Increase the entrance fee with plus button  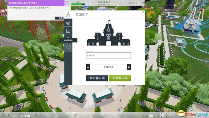coord(129,67)
